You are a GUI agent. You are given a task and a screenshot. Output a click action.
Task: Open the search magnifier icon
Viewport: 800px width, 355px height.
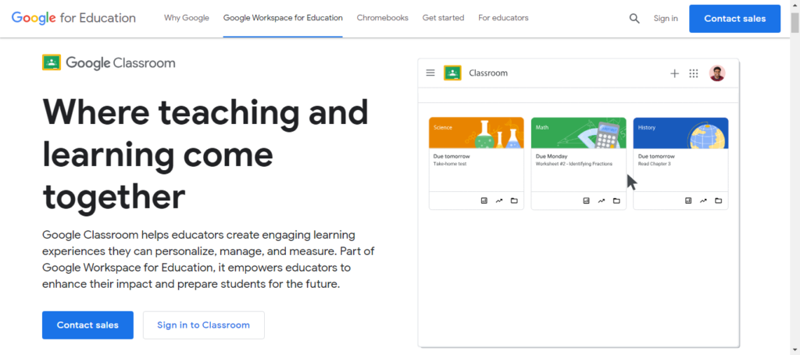click(x=634, y=19)
